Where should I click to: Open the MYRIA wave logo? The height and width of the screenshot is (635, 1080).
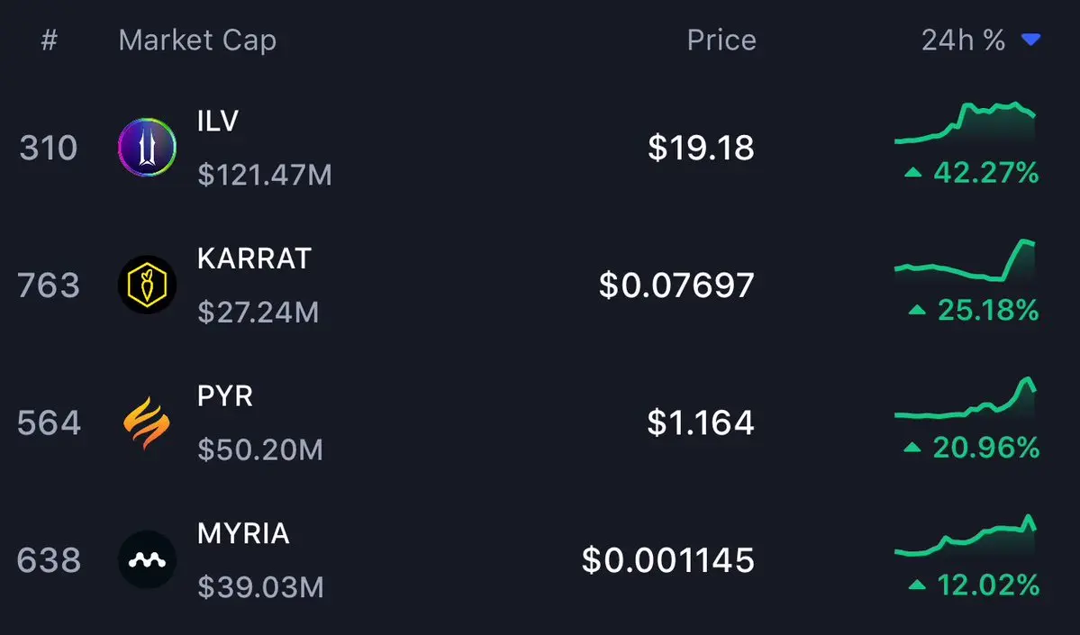click(x=147, y=559)
